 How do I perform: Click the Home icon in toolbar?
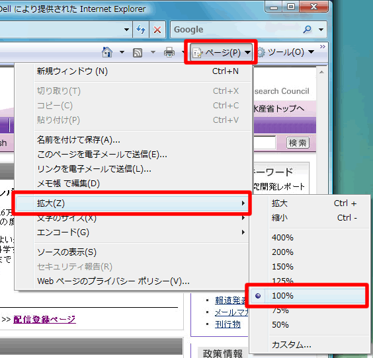(107, 52)
